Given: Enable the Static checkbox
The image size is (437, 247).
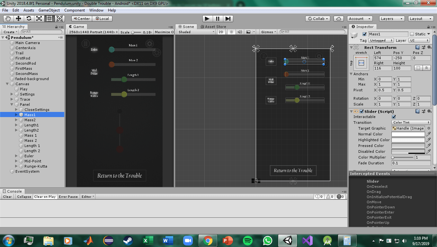Looking at the screenshot, I should (x=412, y=34).
